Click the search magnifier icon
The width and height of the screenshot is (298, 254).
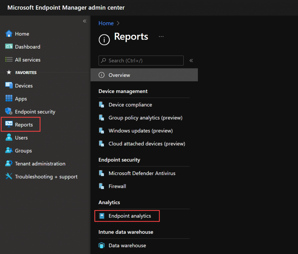point(103,61)
